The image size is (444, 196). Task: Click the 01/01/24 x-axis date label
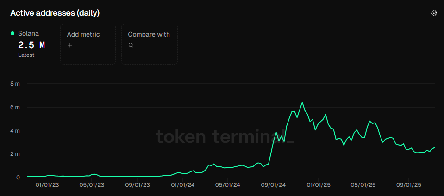point(182,185)
